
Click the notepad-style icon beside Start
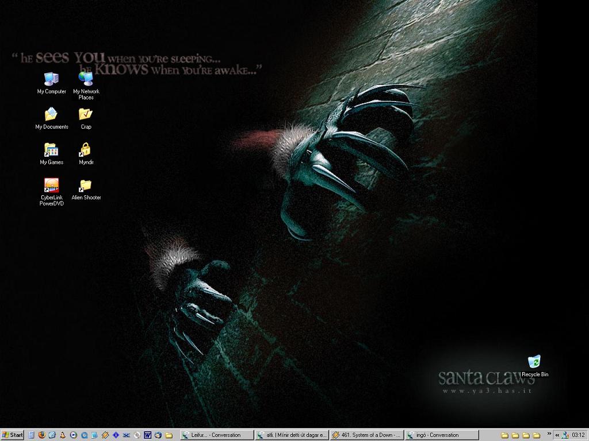[x=32, y=435]
